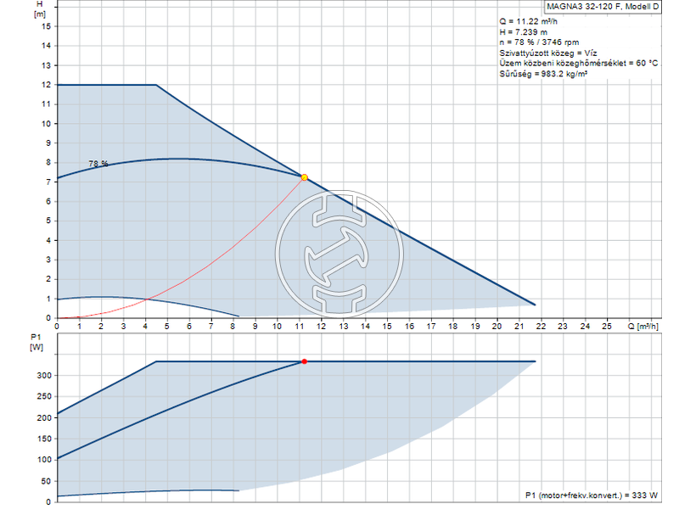
Task: Click the 25 tick on the Q axis
Action: point(606,326)
